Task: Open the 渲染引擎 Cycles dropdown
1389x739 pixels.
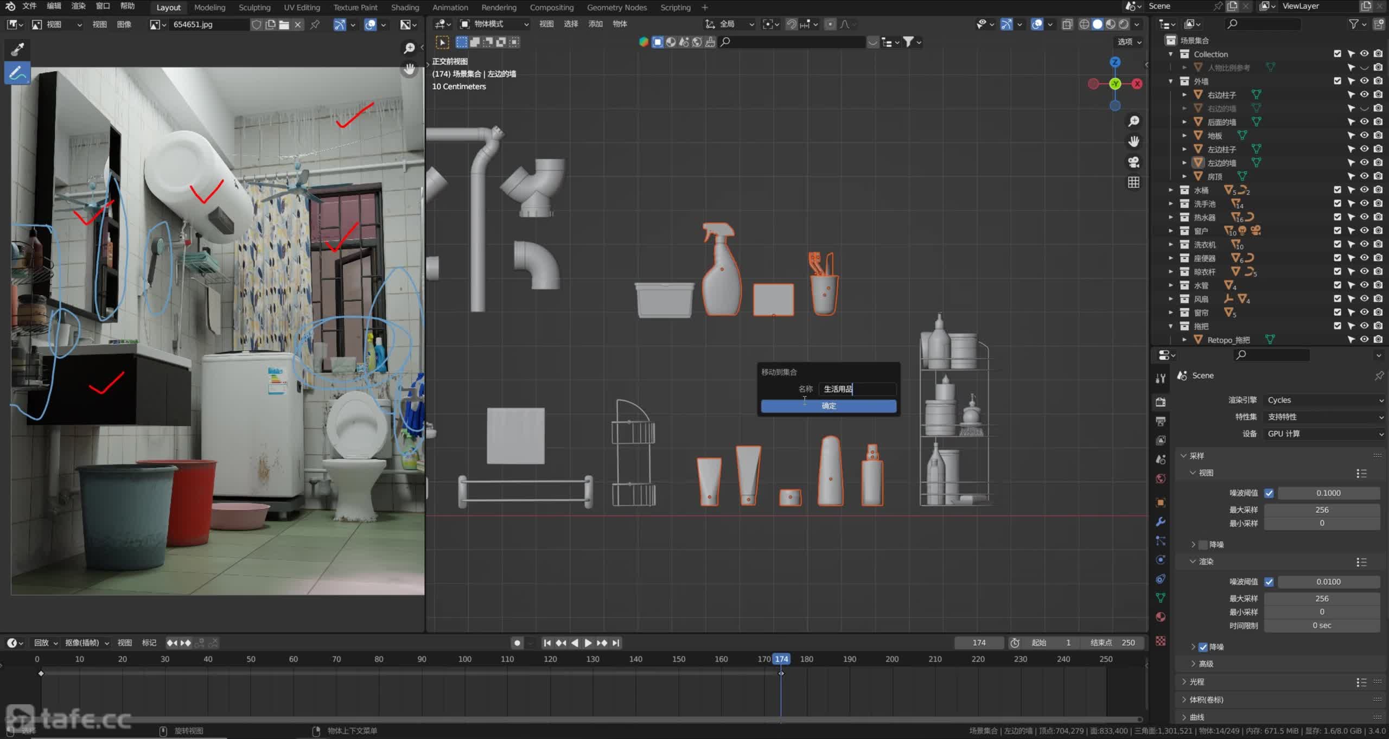Action: point(1324,400)
